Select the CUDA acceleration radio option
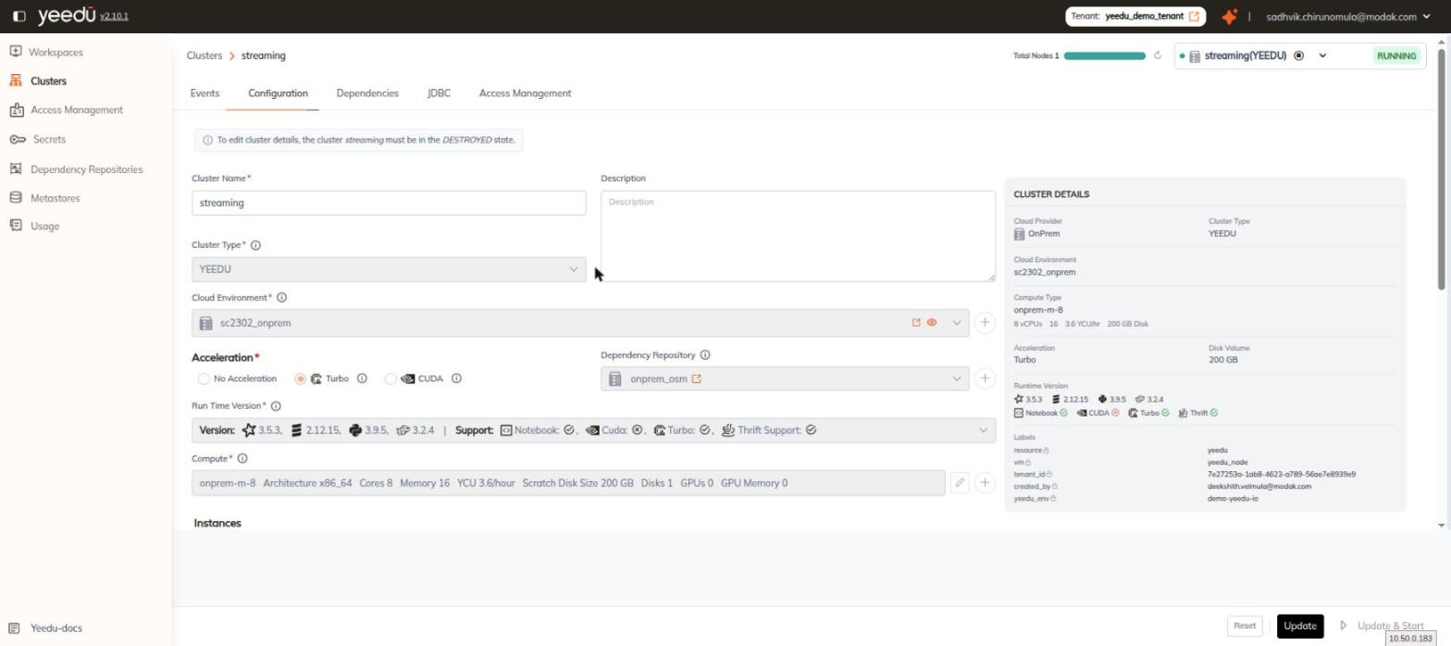This screenshot has height=646, width=1451. (391, 379)
